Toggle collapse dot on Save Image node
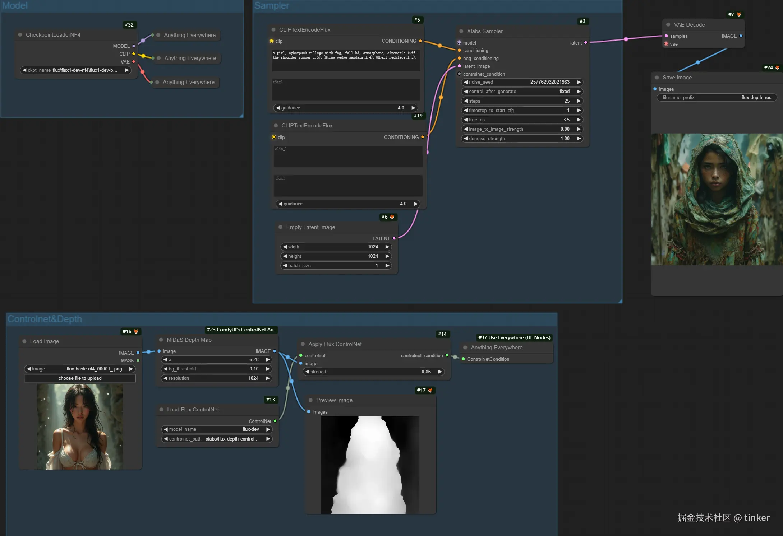The height and width of the screenshot is (536, 783). tap(657, 78)
